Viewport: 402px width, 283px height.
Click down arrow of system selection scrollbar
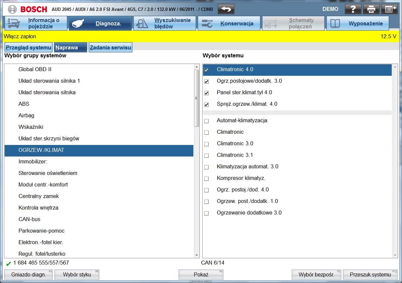click(x=395, y=255)
